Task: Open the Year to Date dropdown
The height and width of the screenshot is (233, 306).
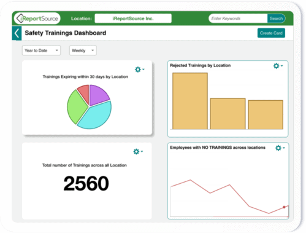Action: pos(41,50)
